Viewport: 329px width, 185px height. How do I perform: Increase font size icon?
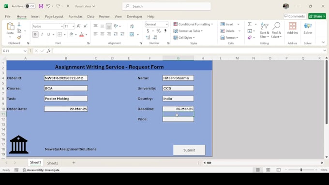(x=78, y=26)
